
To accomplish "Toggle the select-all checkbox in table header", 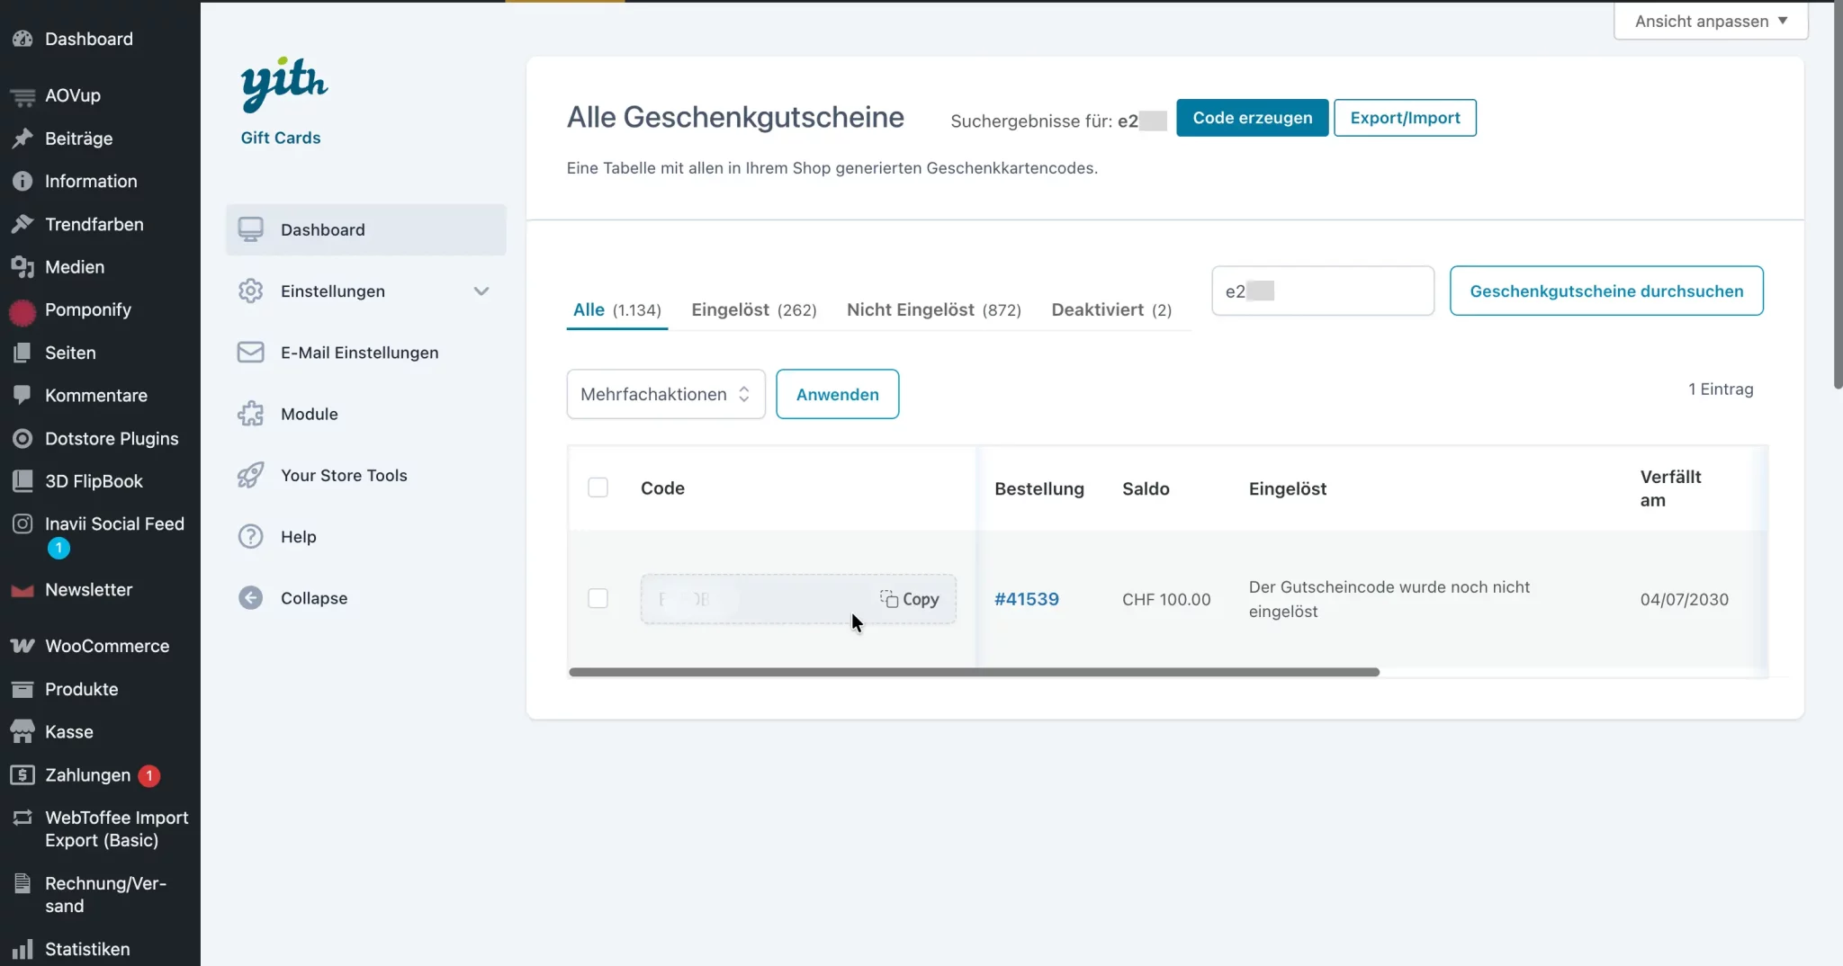I will click(598, 487).
